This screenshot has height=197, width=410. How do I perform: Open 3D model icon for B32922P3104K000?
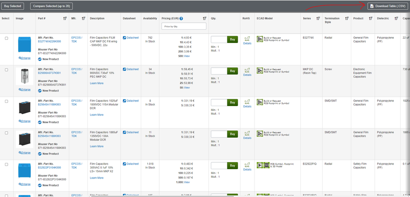(x=266, y=165)
